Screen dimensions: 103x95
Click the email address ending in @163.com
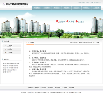(x=12, y=70)
